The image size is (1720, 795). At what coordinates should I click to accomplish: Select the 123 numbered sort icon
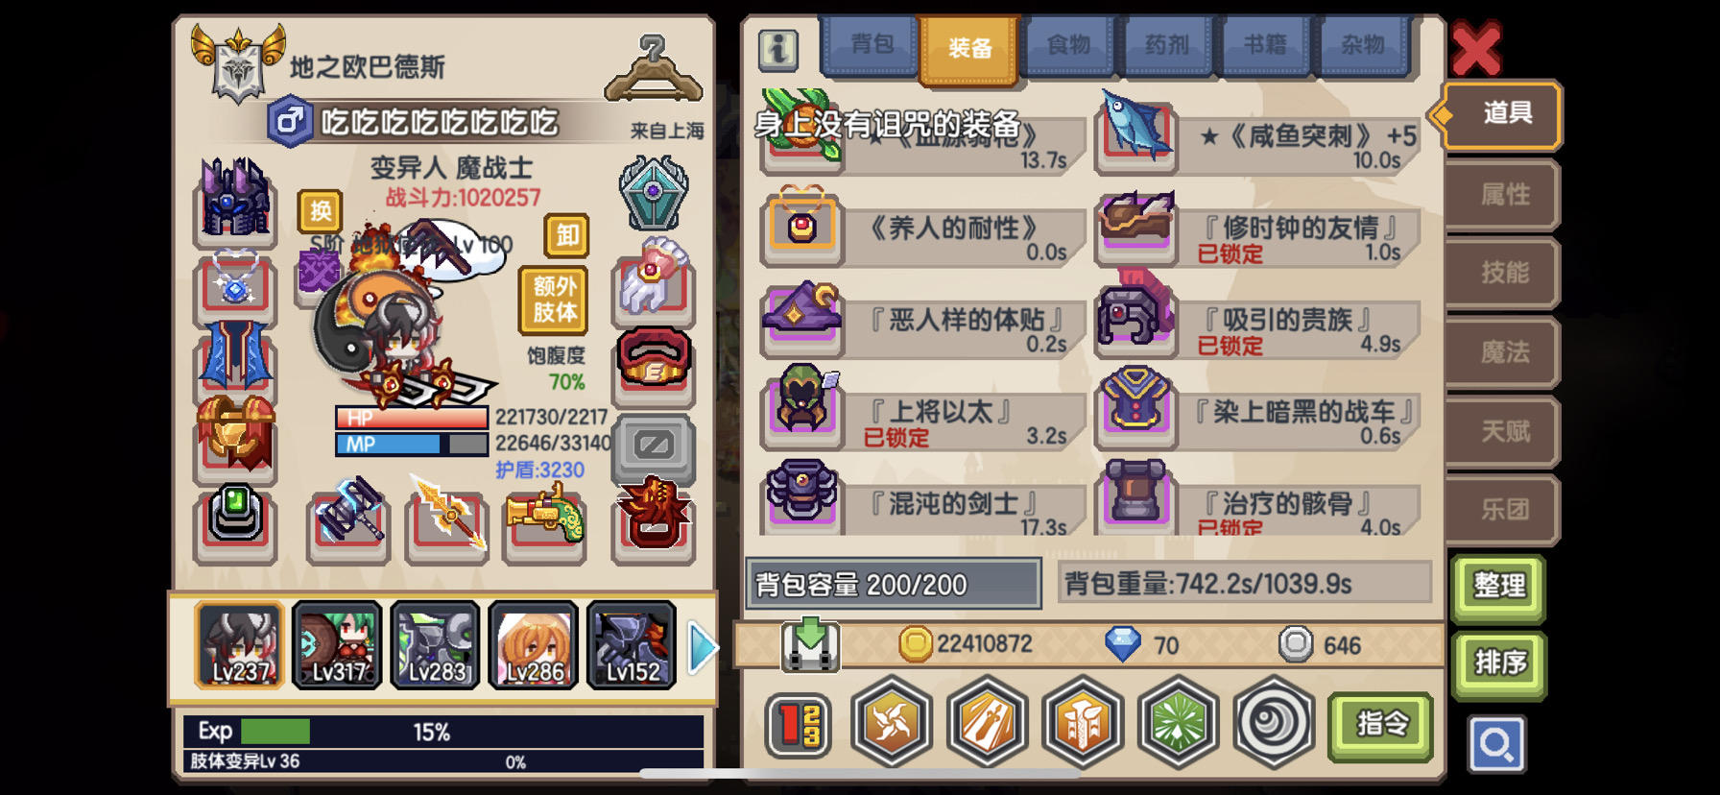click(799, 725)
